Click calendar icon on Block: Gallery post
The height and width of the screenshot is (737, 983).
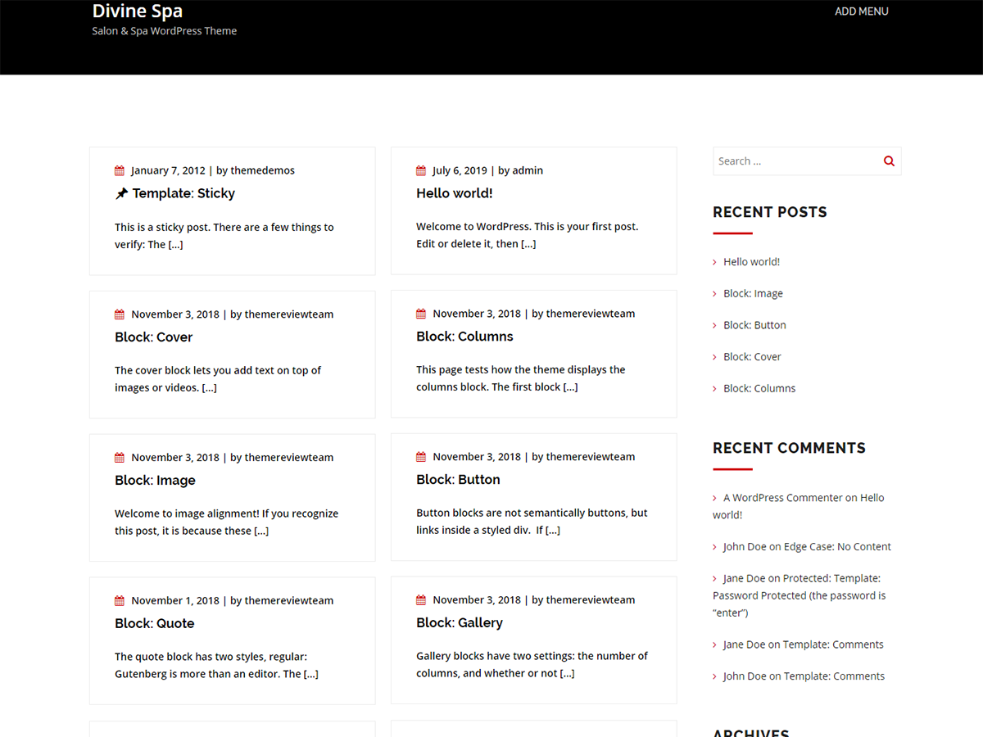click(421, 600)
